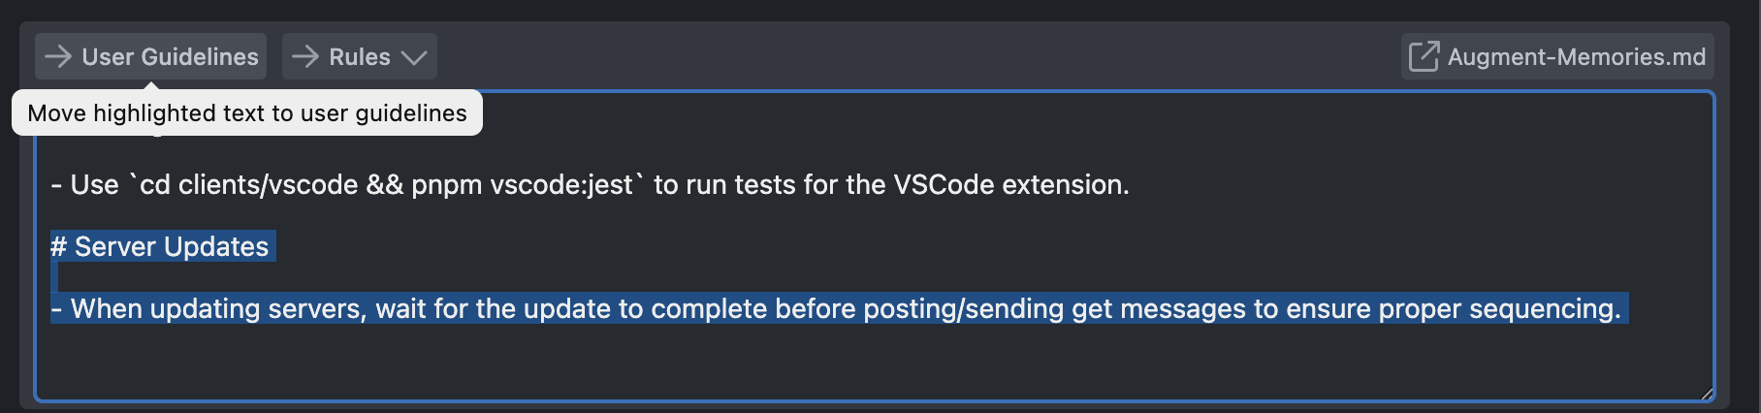The image size is (1761, 413).
Task: Click the '#' symbol before Server Updates
Action: (59, 246)
